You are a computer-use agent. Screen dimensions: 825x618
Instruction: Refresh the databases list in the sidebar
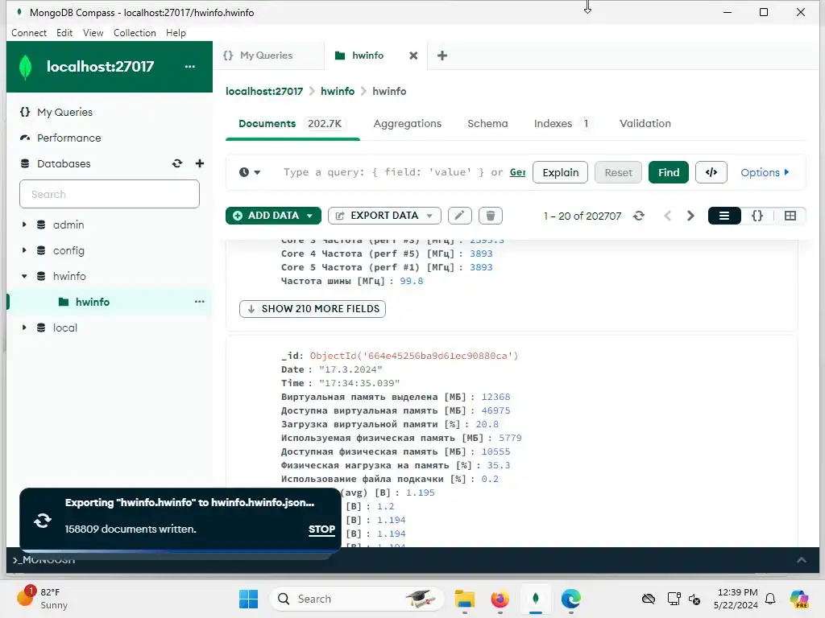[x=177, y=163]
